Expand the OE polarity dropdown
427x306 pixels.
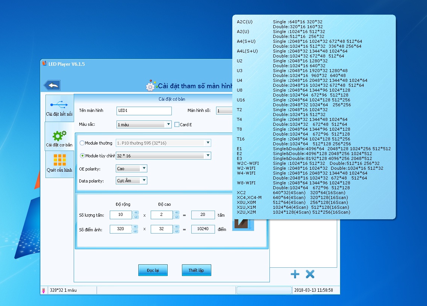(x=144, y=169)
